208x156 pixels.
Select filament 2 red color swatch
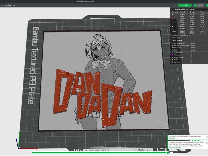172,18
